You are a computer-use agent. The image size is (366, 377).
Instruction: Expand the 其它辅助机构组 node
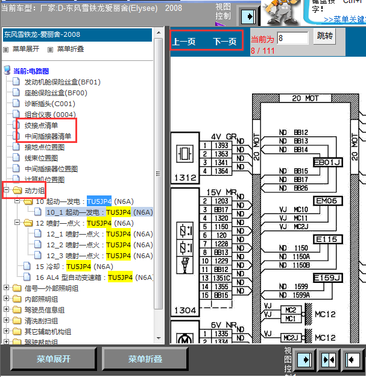[x=7, y=331]
